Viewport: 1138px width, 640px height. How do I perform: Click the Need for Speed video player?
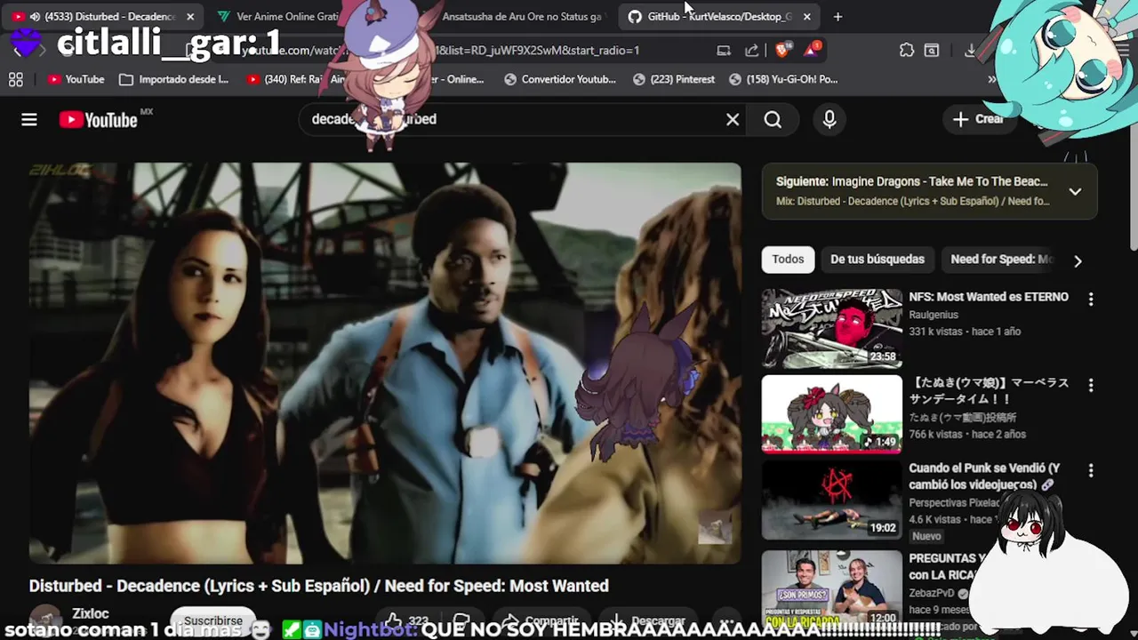pos(385,363)
